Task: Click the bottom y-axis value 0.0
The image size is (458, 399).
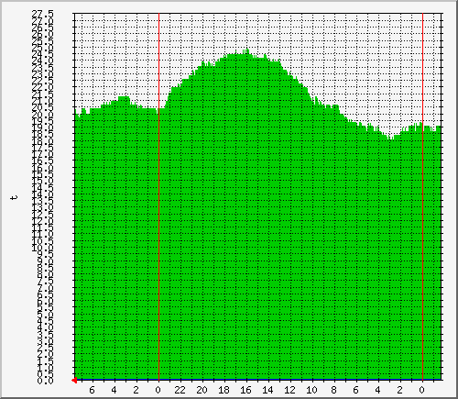Action: tap(45, 381)
